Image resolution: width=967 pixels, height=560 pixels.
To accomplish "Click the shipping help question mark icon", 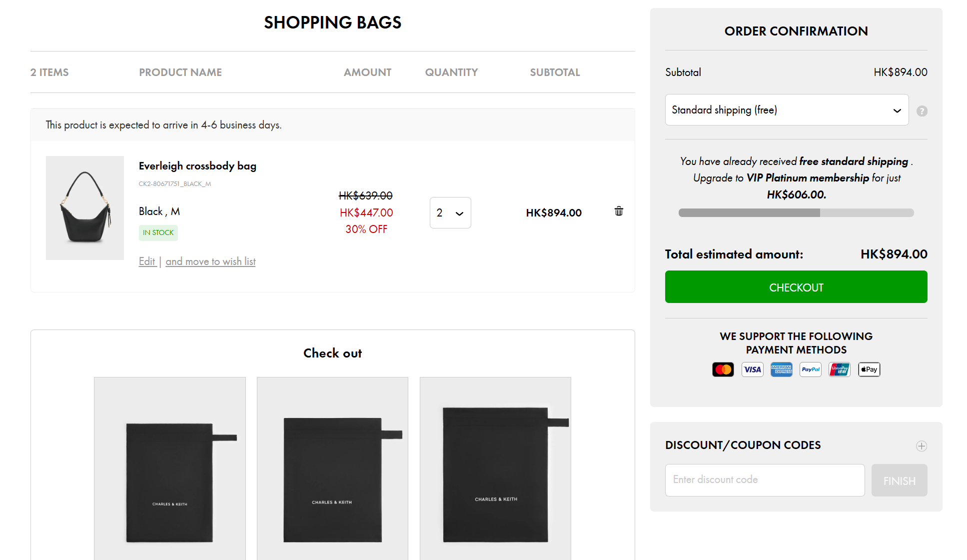I will pos(922,110).
